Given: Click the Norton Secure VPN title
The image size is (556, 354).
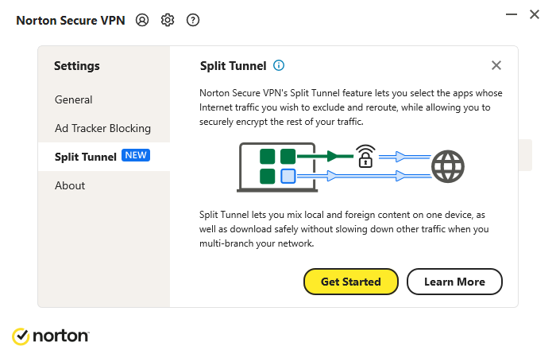Looking at the screenshot, I should [x=71, y=21].
